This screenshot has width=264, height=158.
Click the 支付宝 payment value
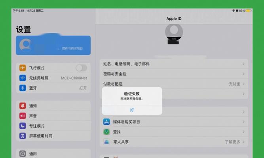pyautogui.click(x=234, y=84)
